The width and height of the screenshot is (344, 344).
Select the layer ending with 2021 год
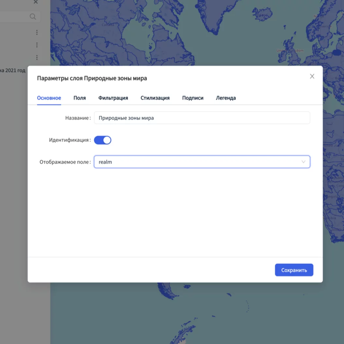click(12, 70)
